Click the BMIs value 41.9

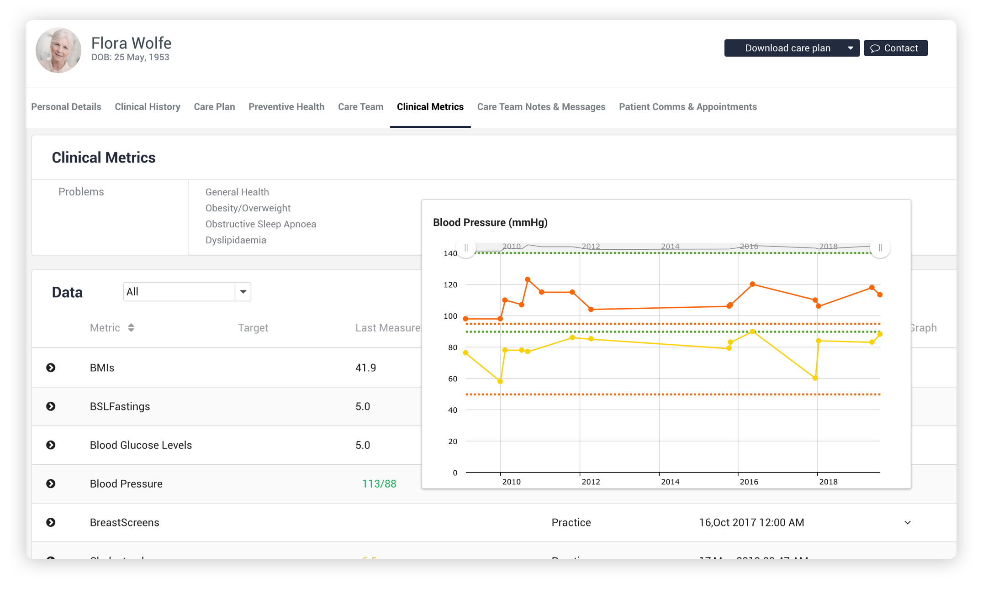[366, 368]
